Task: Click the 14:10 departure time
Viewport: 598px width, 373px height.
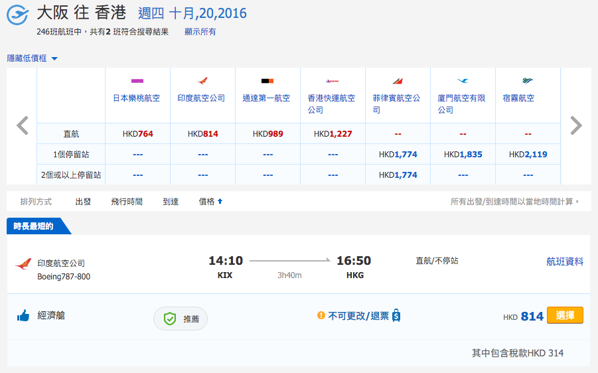Action: [x=226, y=260]
